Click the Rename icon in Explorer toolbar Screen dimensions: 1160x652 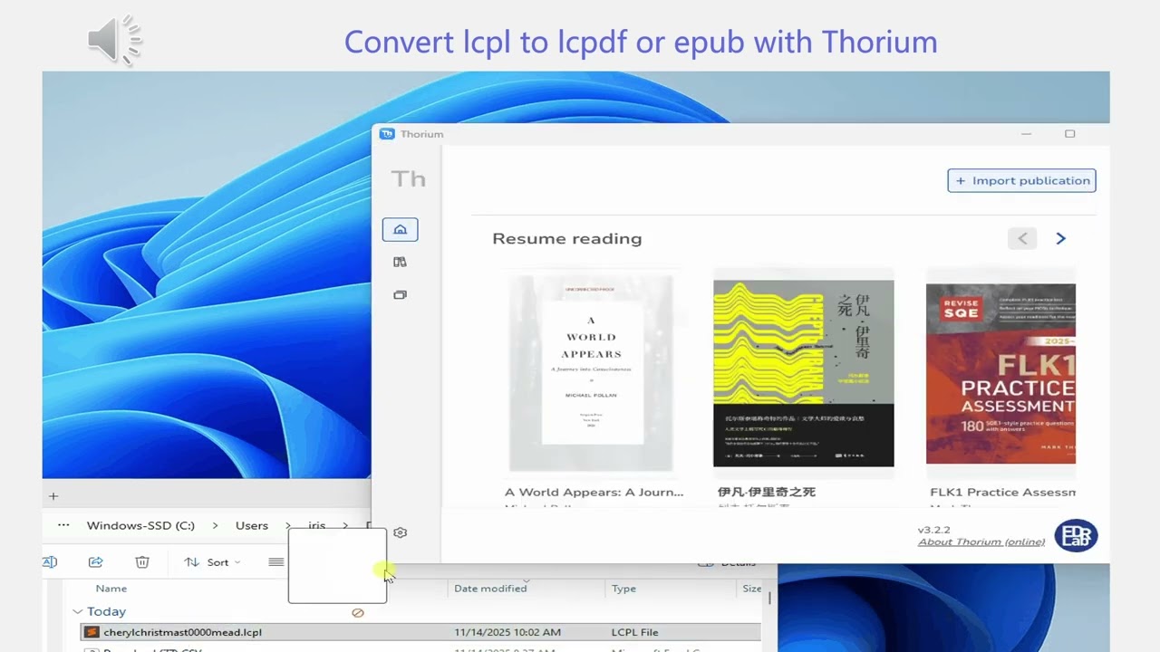pos(50,562)
